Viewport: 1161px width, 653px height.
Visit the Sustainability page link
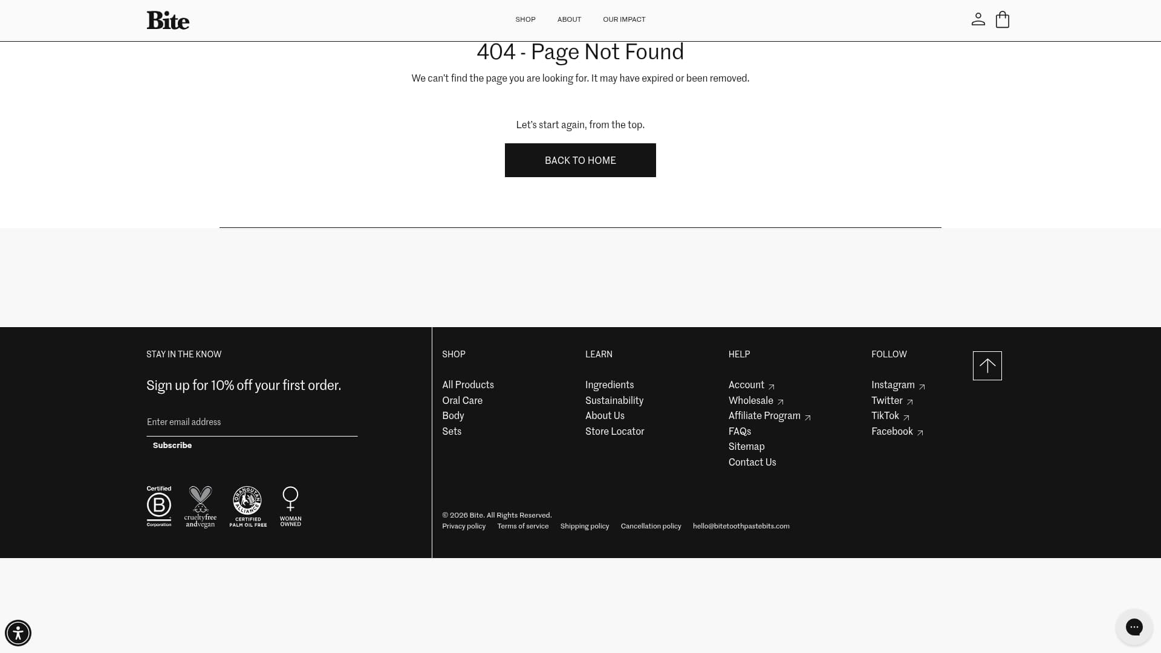[614, 401]
